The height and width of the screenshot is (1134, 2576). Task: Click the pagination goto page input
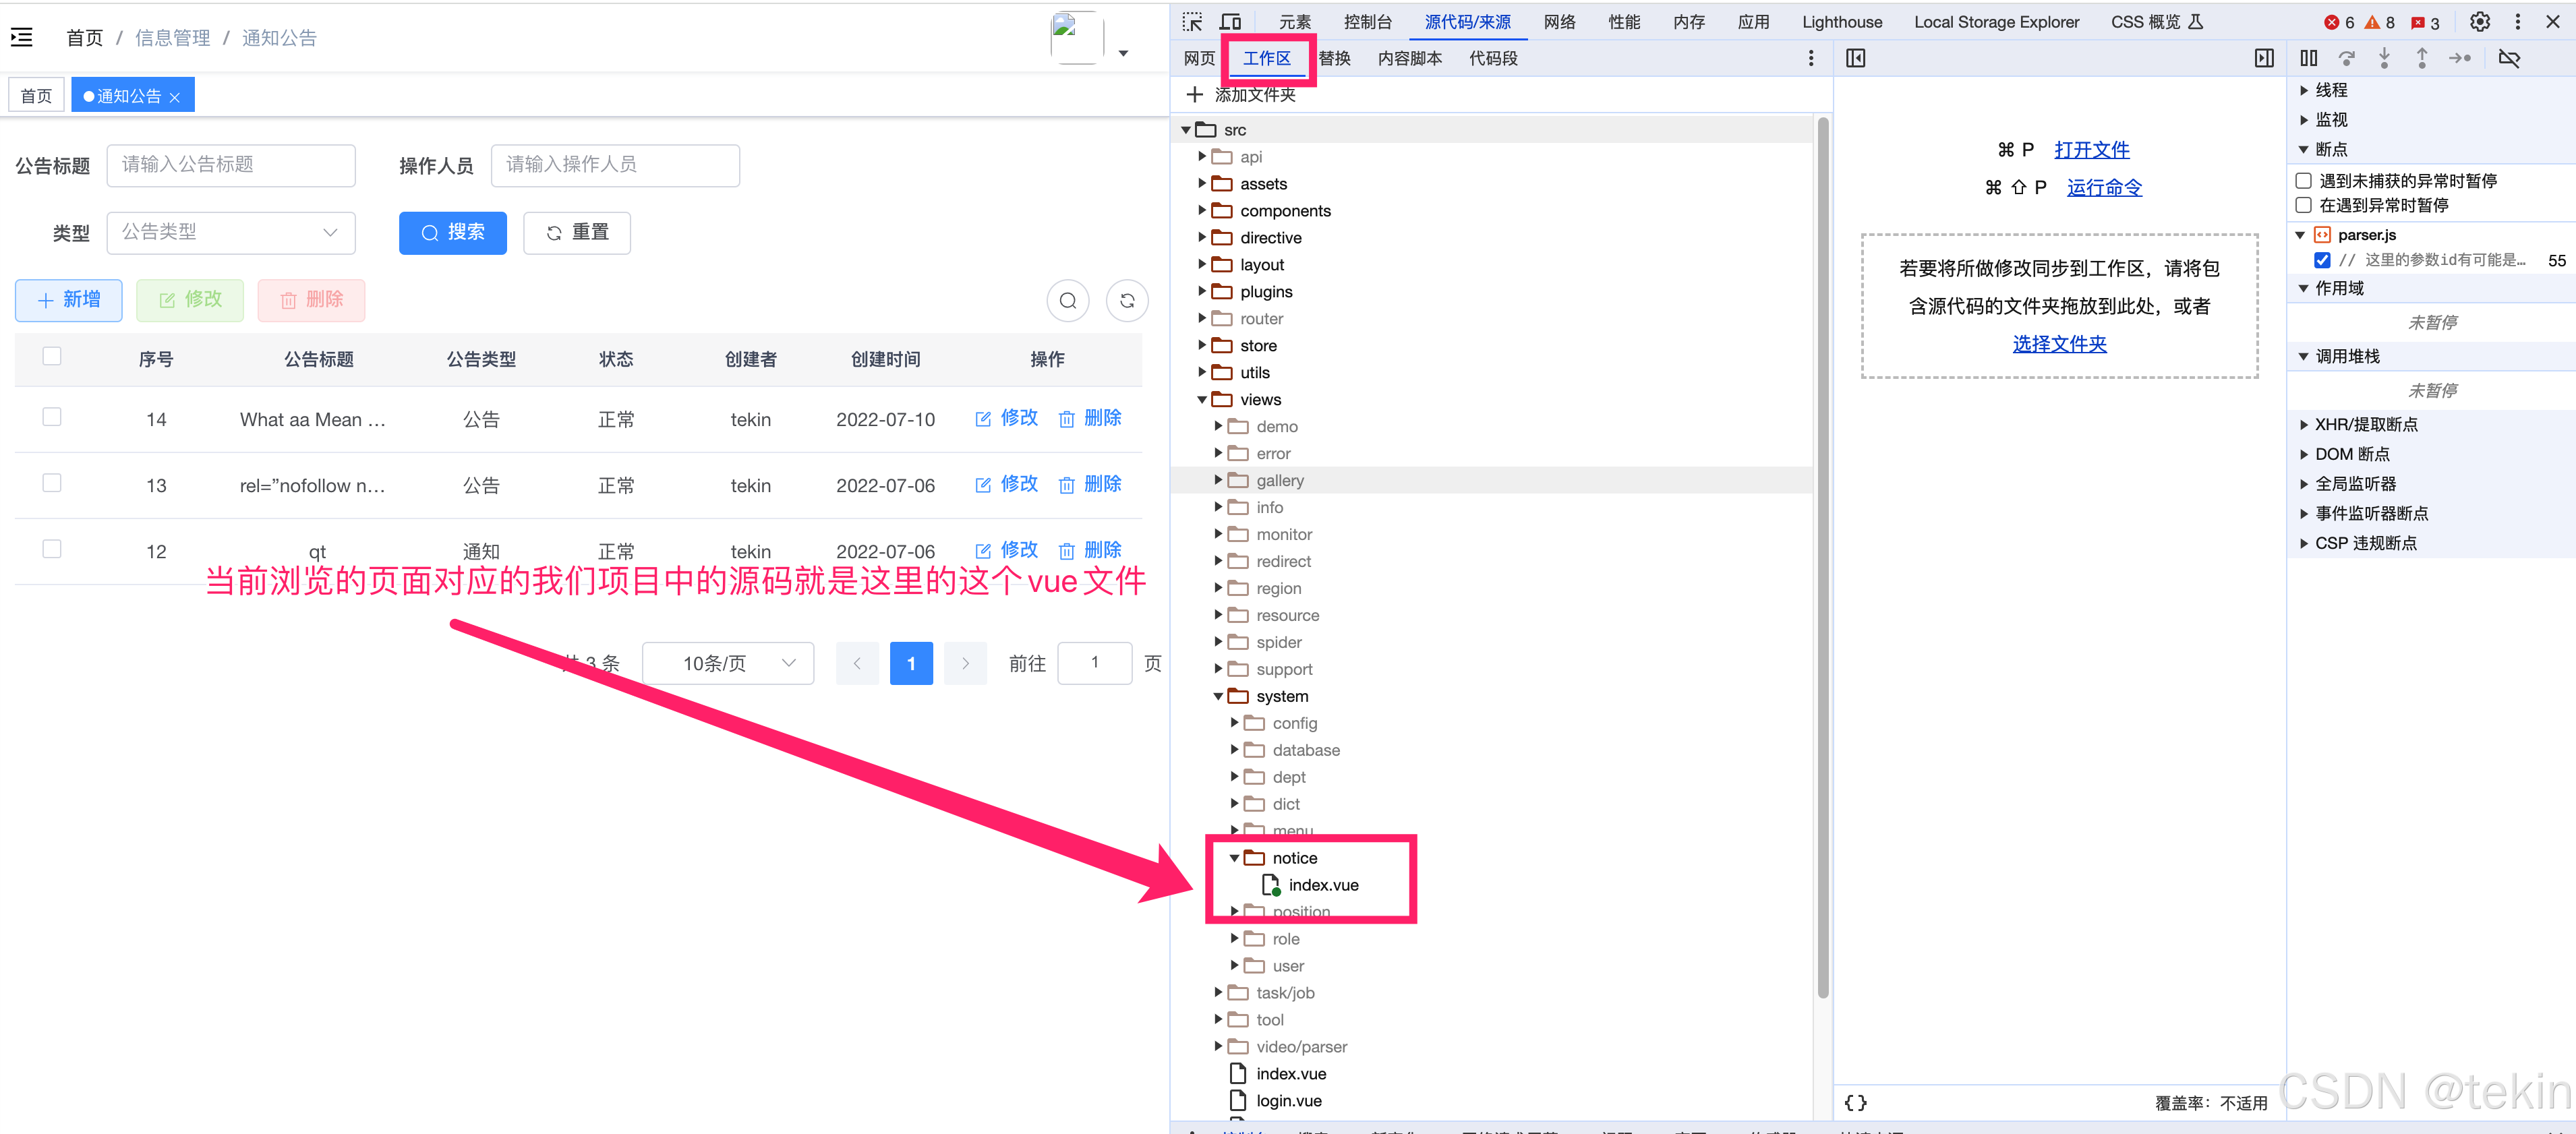click(1094, 663)
